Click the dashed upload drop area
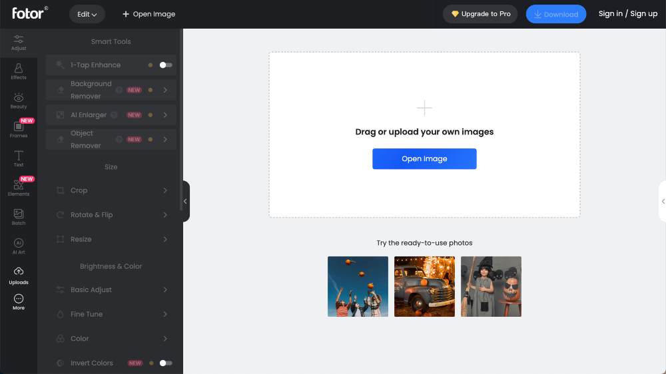This screenshot has height=374, width=666. tap(424, 134)
